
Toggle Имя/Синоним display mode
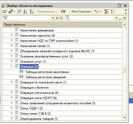[x=81, y=11]
